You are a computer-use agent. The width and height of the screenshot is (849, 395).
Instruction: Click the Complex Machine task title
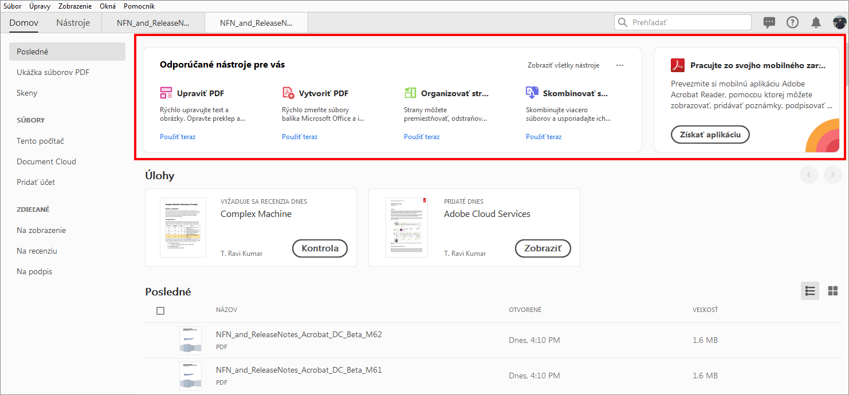tap(256, 214)
